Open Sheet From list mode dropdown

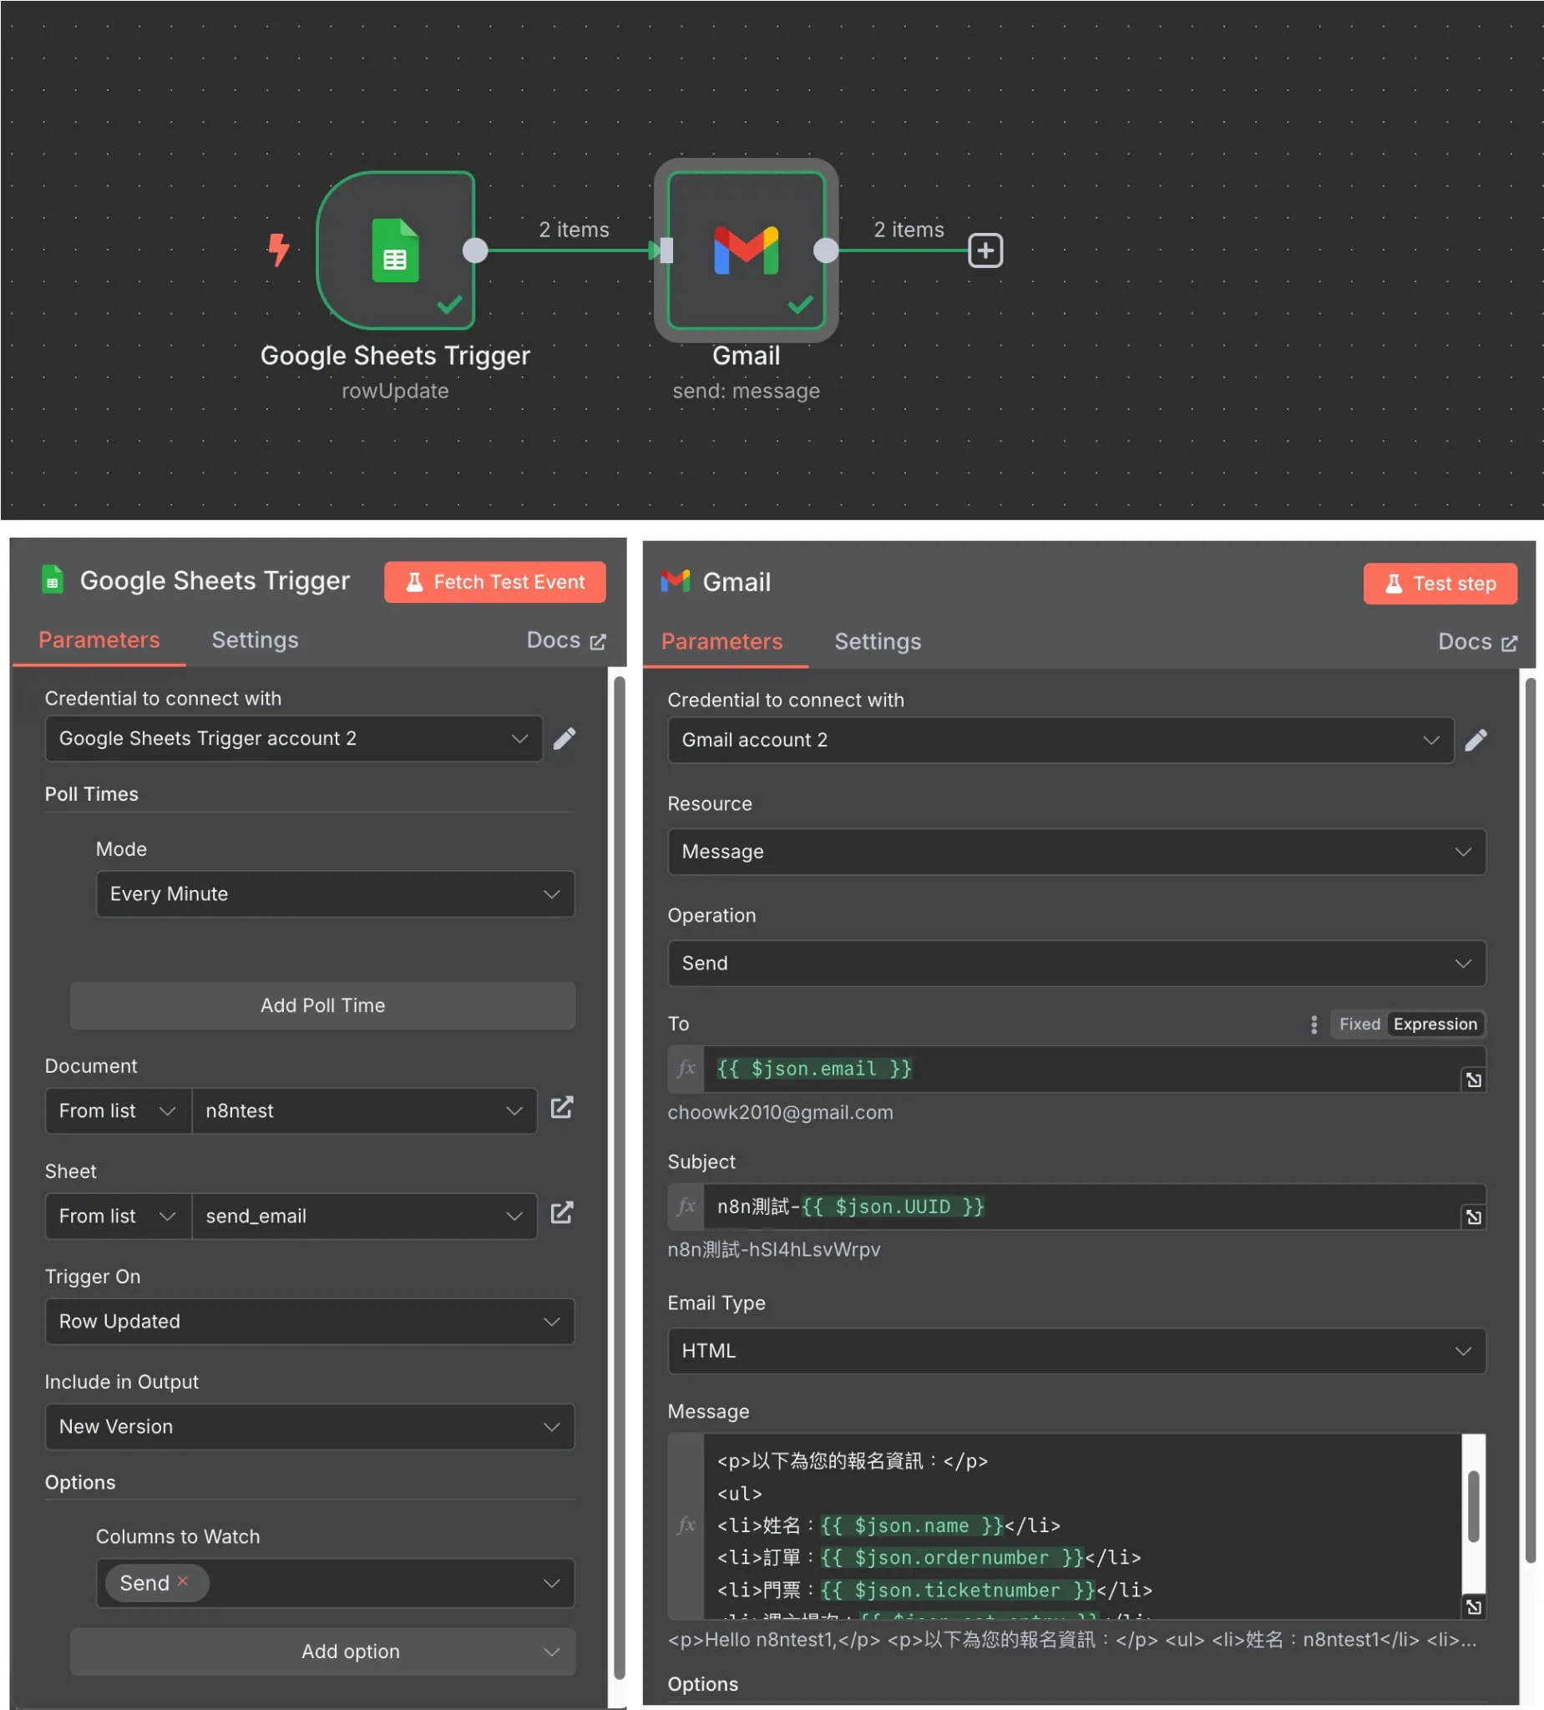point(118,1217)
